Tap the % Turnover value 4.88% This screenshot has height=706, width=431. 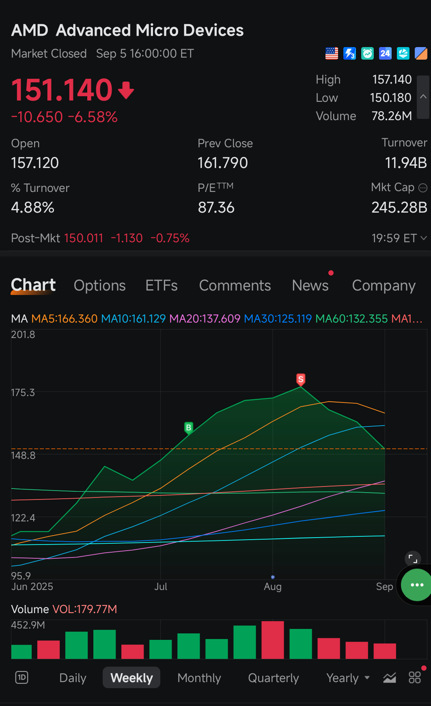[33, 208]
